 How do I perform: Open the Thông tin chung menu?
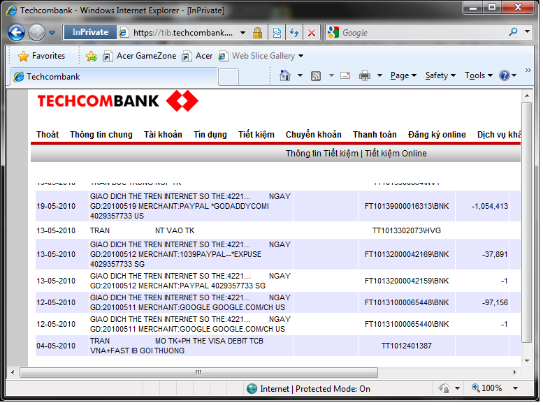tap(101, 134)
